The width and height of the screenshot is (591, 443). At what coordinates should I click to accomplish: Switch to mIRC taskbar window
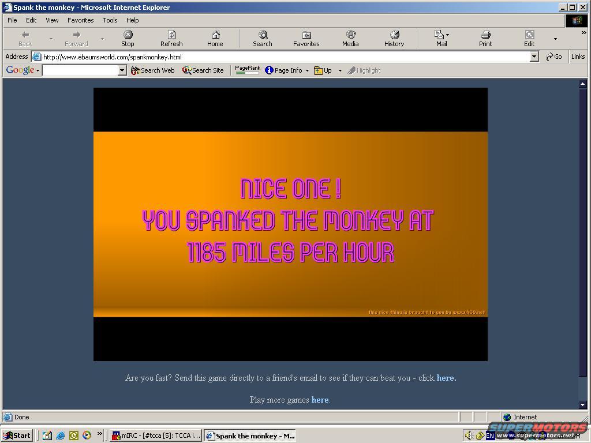[x=156, y=436]
